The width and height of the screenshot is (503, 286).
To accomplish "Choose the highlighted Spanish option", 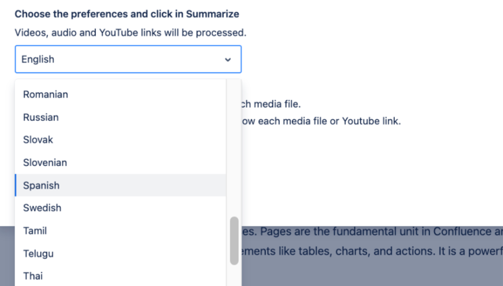I will 42,185.
